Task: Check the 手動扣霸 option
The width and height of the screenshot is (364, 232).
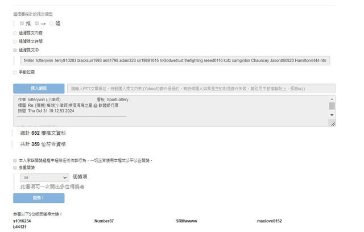Action: pos(15,72)
